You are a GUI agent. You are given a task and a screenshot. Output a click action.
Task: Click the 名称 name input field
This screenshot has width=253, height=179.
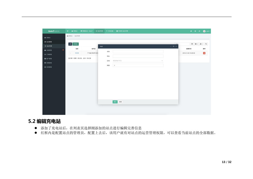pyautogui.click(x=138, y=51)
